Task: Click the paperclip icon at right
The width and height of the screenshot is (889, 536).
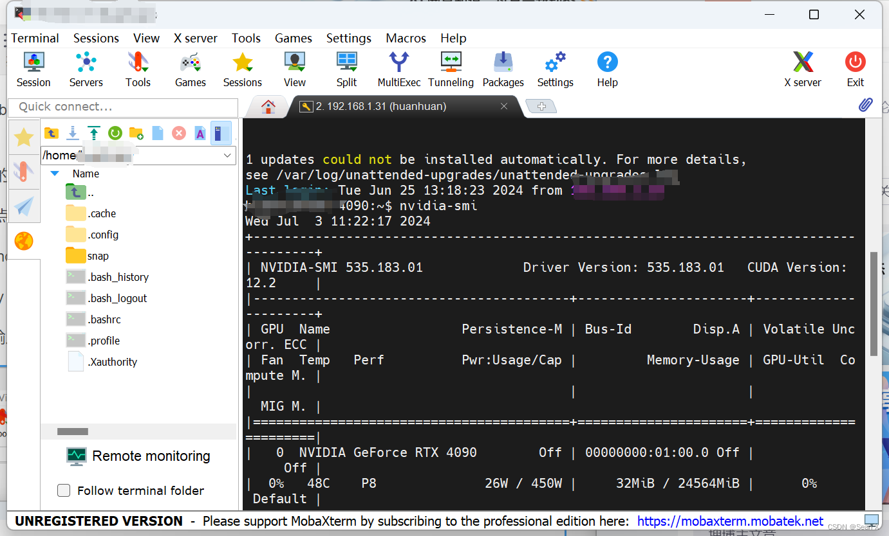Action: [866, 105]
